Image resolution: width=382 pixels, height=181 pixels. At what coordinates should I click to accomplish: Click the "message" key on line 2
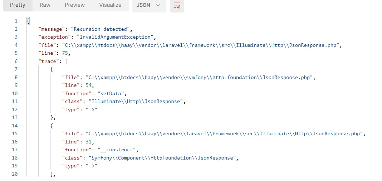click(52, 29)
